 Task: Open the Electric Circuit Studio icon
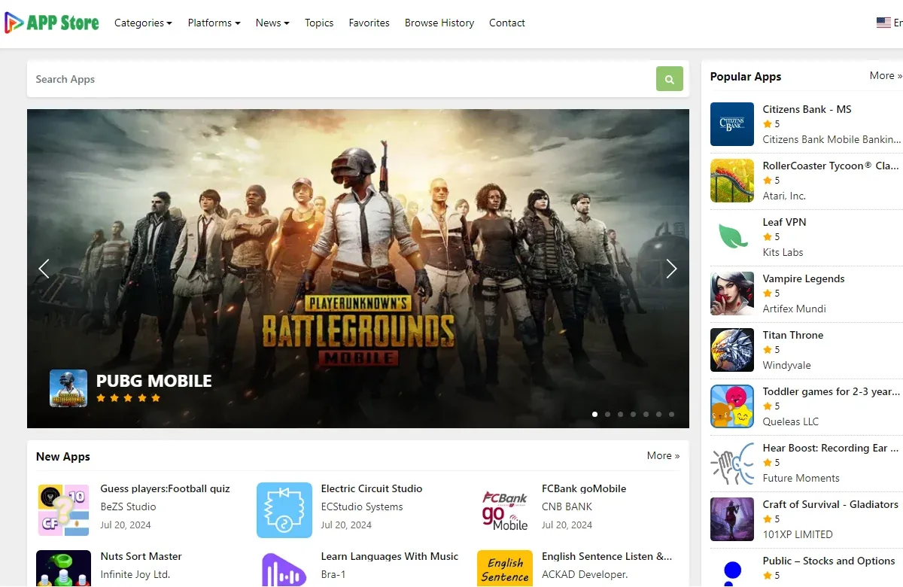(284, 510)
